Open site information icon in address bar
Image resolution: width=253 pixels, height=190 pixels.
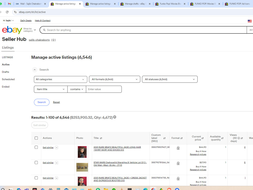pyautogui.click(x=15, y=12)
